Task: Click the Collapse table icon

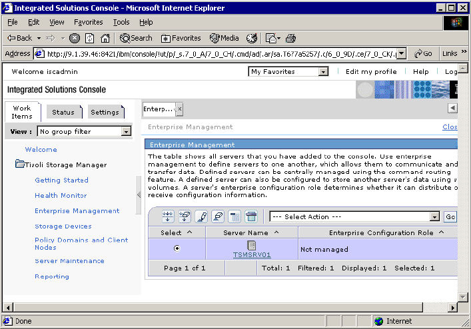Action: 235,216
